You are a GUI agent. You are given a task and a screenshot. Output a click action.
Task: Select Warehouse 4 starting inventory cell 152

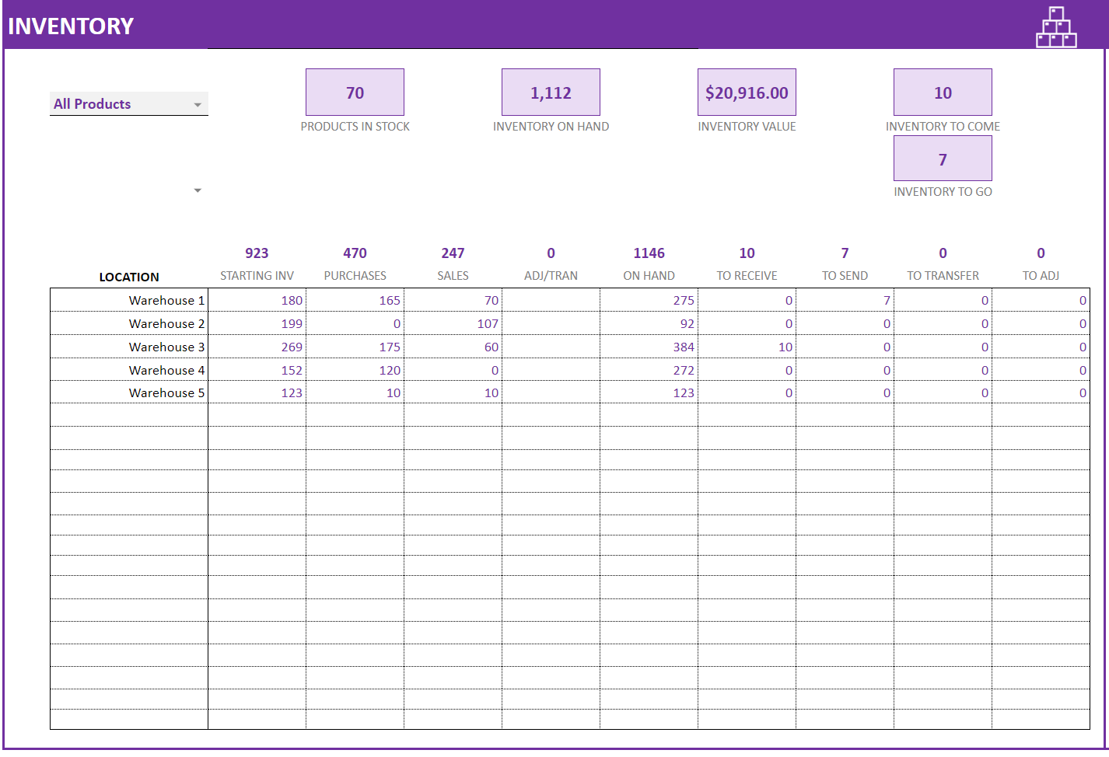click(x=293, y=370)
